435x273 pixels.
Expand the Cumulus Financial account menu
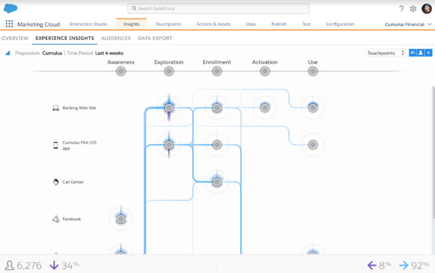coord(408,24)
